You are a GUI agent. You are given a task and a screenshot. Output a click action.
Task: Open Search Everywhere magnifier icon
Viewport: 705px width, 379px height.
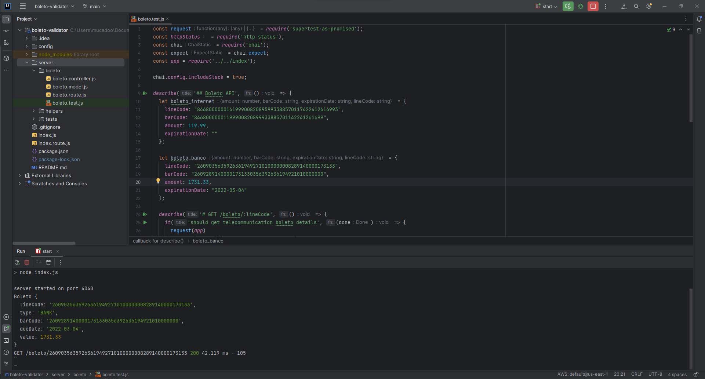coord(636,6)
